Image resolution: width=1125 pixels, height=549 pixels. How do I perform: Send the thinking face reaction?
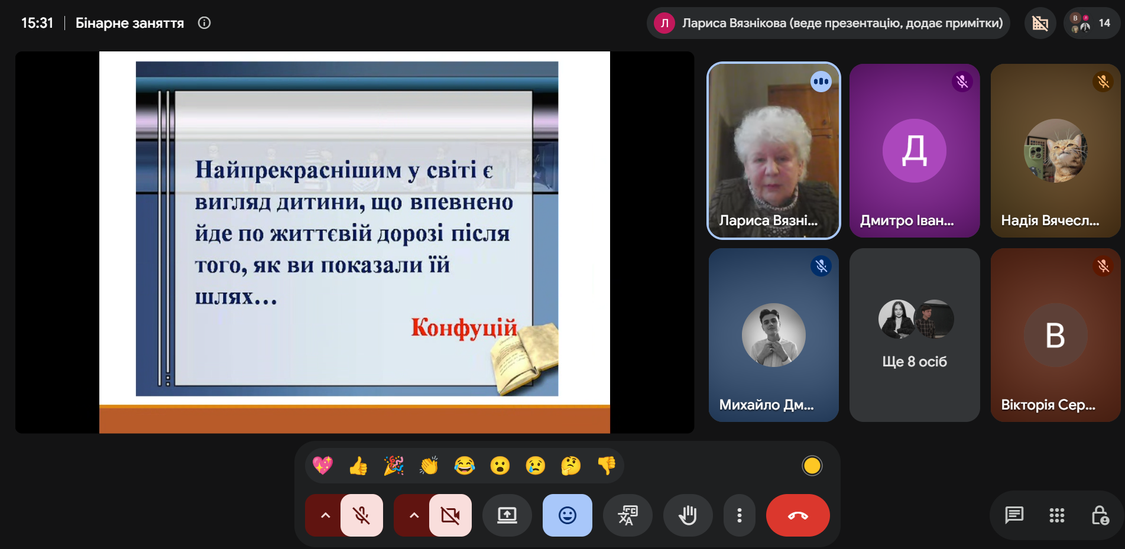(571, 466)
